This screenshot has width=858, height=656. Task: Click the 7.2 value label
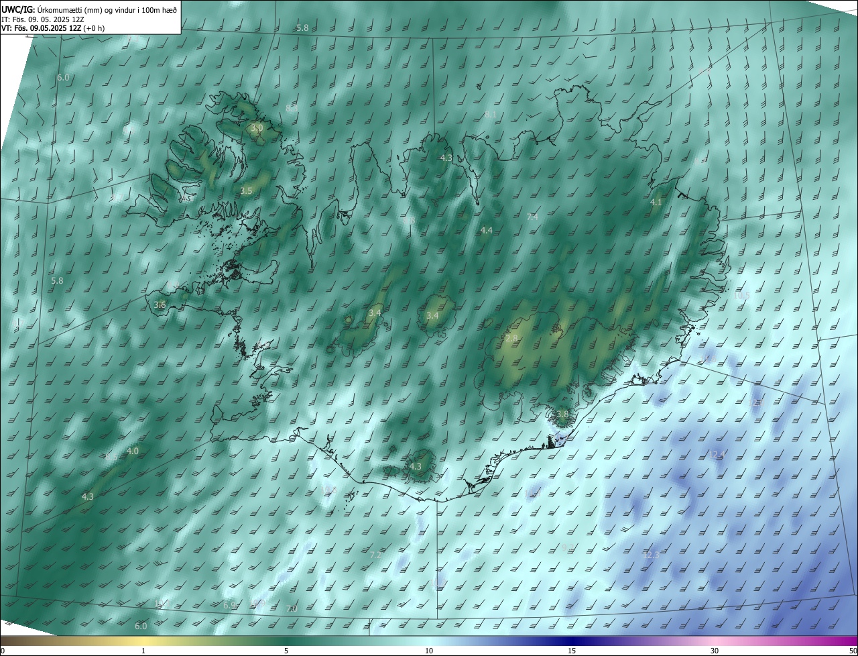click(x=375, y=555)
